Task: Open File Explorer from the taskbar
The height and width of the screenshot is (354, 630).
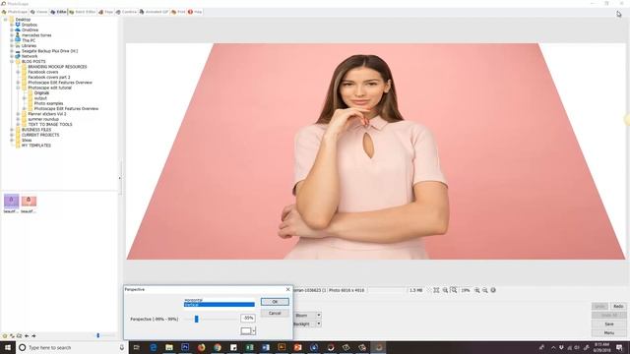Action: (169, 347)
